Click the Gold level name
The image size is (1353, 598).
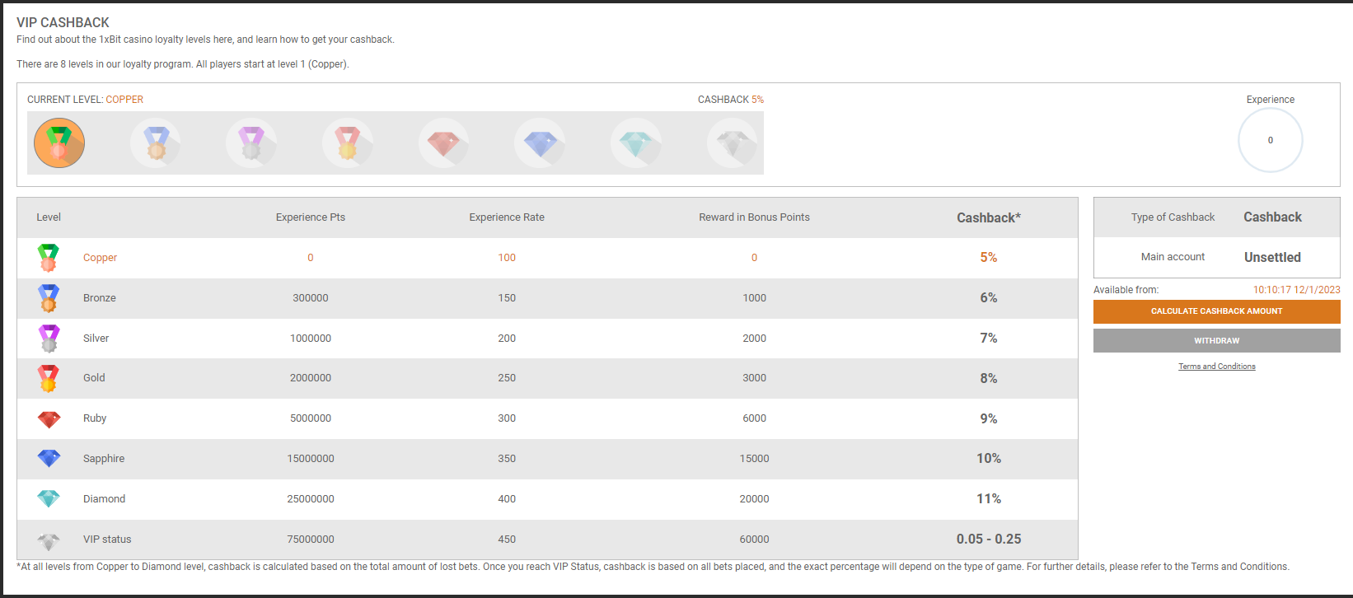pyautogui.click(x=94, y=378)
